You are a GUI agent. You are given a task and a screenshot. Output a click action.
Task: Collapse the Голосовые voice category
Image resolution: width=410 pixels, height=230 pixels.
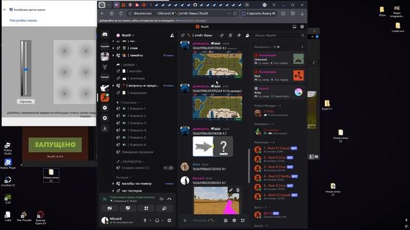click(128, 102)
